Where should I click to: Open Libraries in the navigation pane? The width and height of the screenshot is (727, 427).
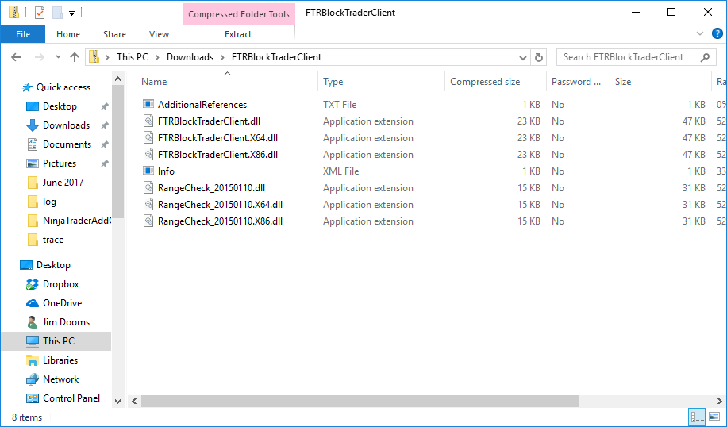pos(60,360)
